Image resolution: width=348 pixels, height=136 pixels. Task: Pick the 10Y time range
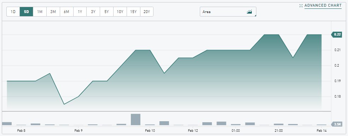click(120, 12)
